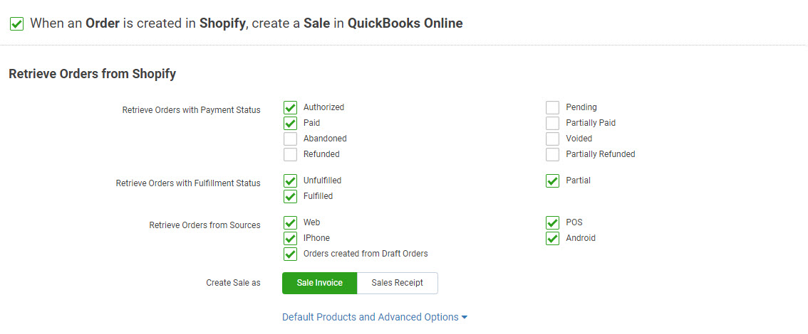Untick the Partial fulfillment status

click(x=552, y=181)
